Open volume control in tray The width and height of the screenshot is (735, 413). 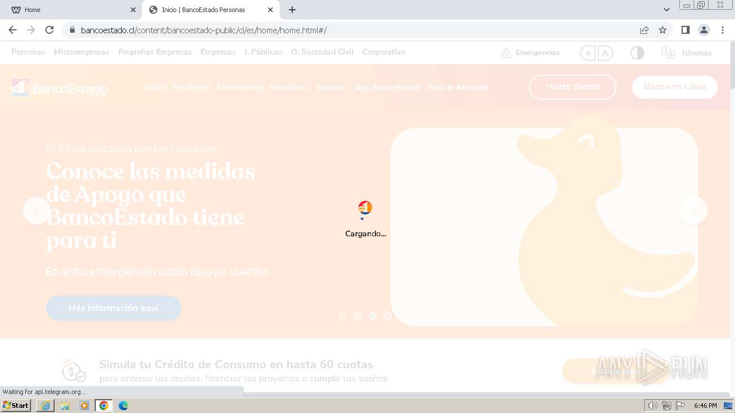click(x=652, y=406)
